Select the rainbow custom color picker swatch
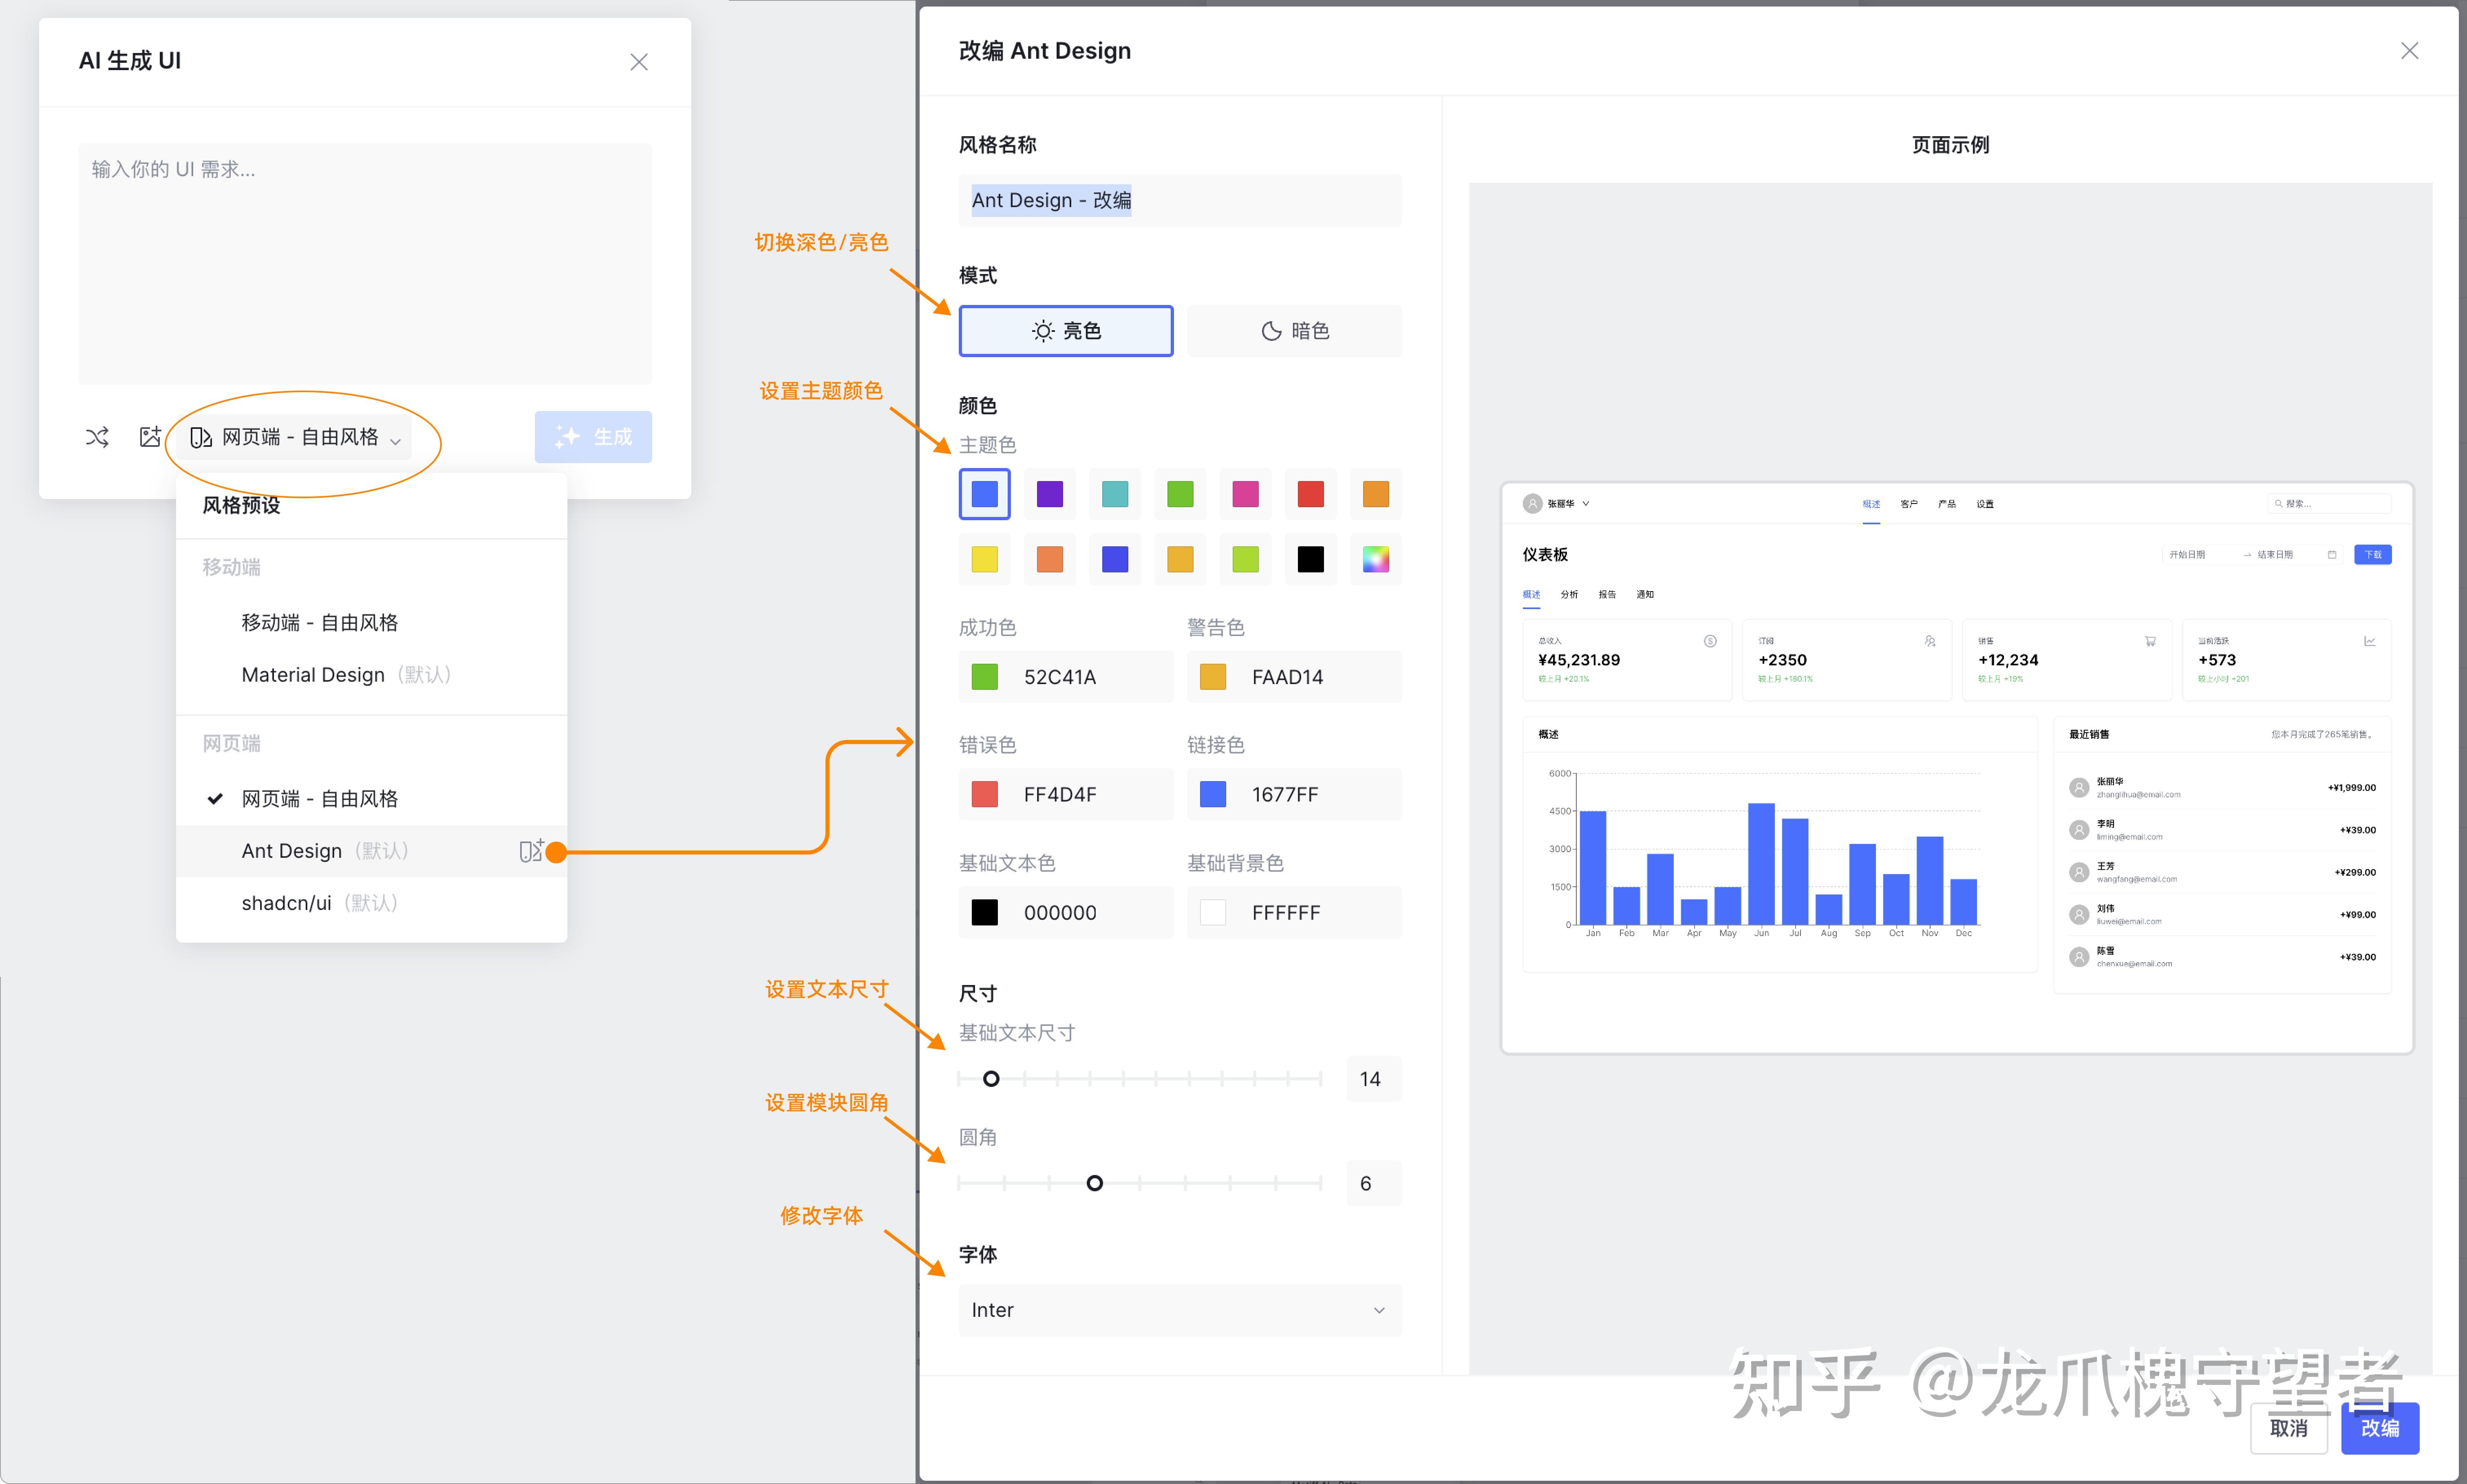Viewport: 2467px width, 1484px height. (1375, 559)
